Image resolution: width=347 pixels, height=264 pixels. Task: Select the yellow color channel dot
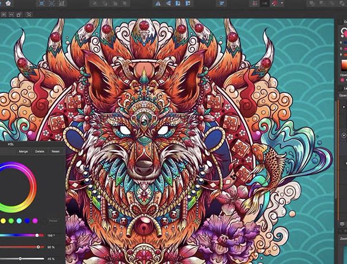(3, 221)
